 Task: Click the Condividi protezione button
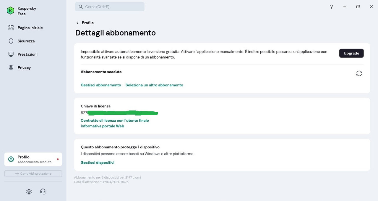[33, 174]
